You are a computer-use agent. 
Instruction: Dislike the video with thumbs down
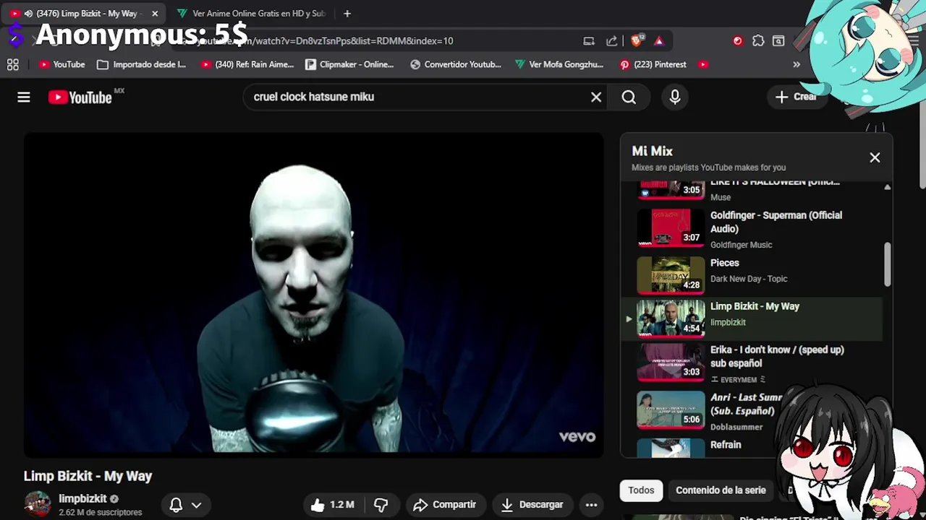coord(381,505)
